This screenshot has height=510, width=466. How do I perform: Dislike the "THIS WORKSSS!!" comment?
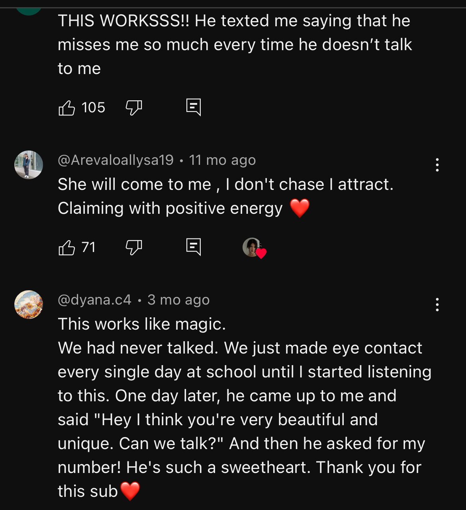(x=134, y=107)
